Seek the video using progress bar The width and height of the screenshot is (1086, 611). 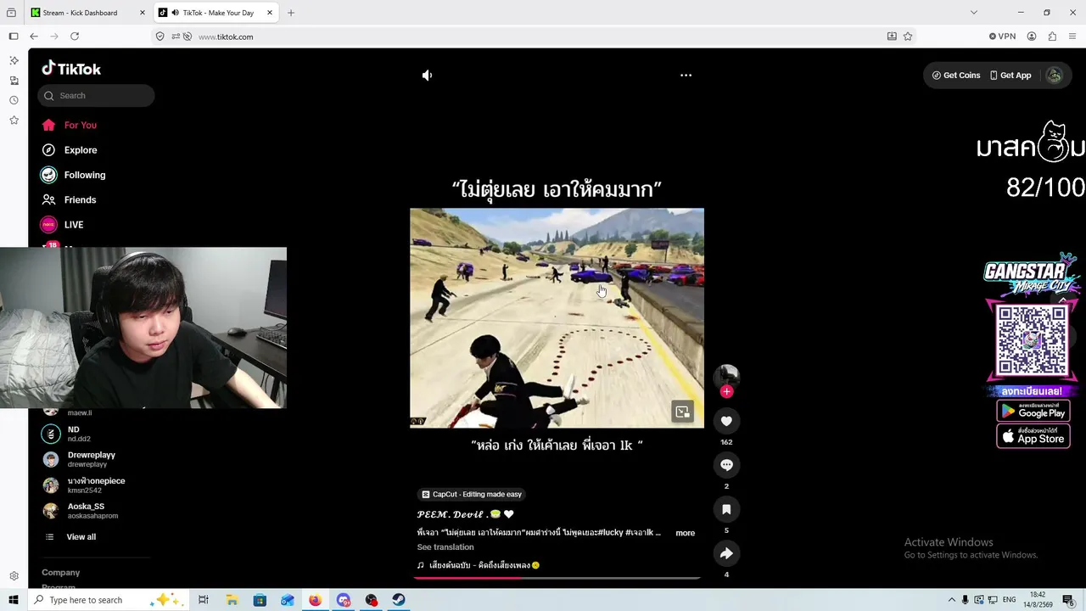tap(557, 578)
